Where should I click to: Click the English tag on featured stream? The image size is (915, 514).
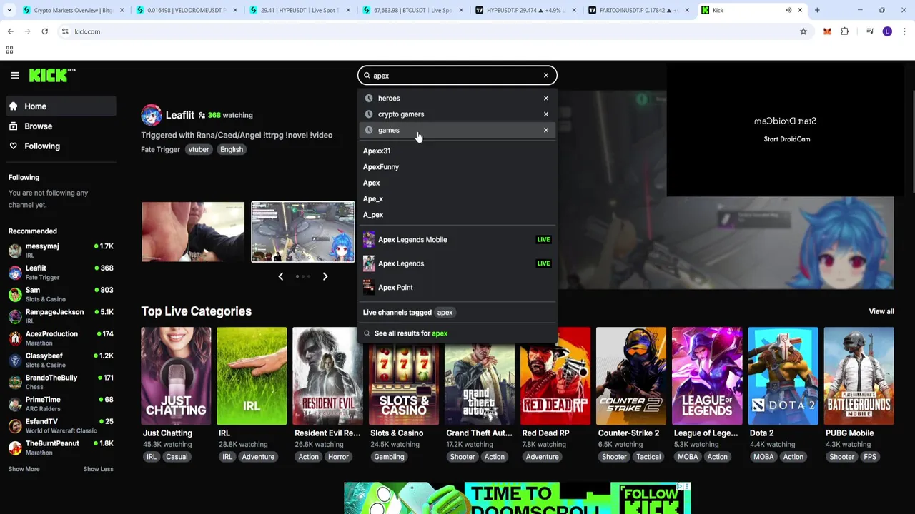click(x=232, y=150)
